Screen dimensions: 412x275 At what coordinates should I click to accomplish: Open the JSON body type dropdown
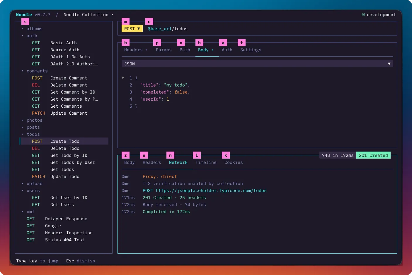click(257, 64)
